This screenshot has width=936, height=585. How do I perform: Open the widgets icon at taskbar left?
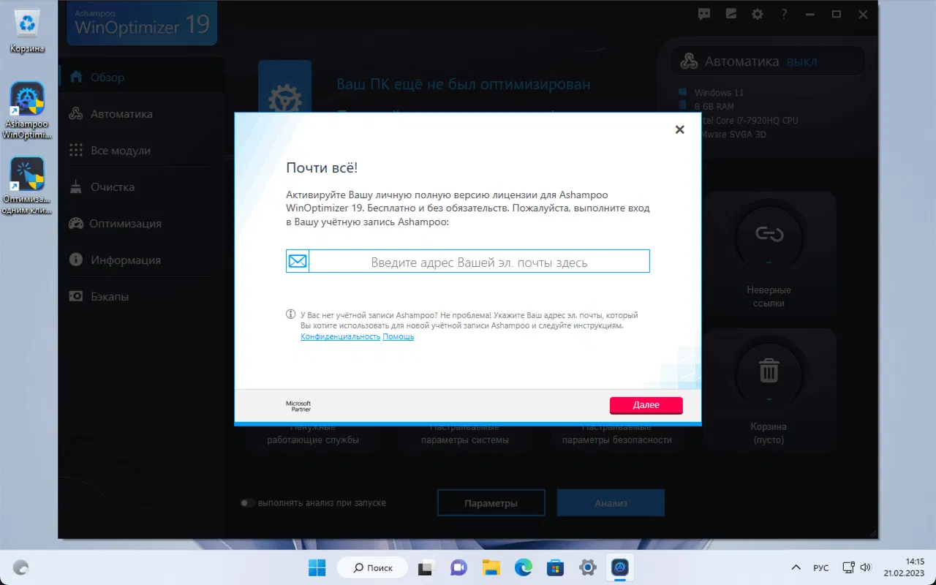click(x=21, y=567)
